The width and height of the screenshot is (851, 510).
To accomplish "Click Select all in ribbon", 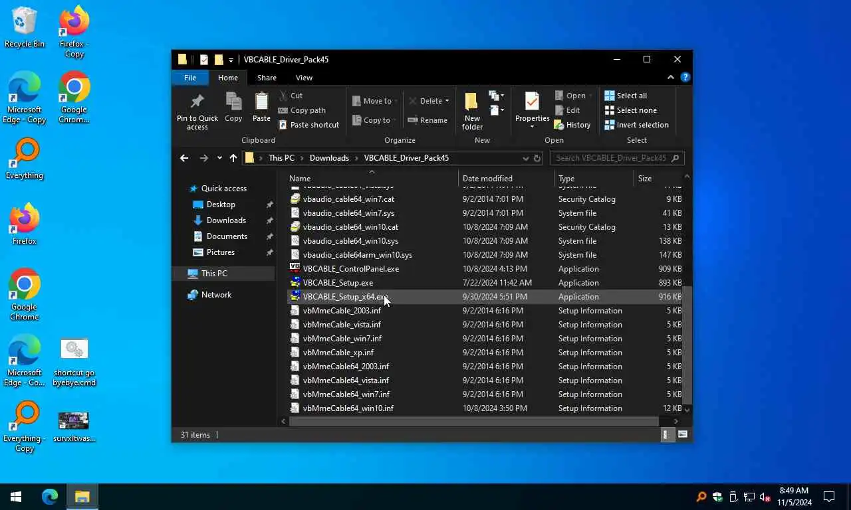I will tap(626, 96).
